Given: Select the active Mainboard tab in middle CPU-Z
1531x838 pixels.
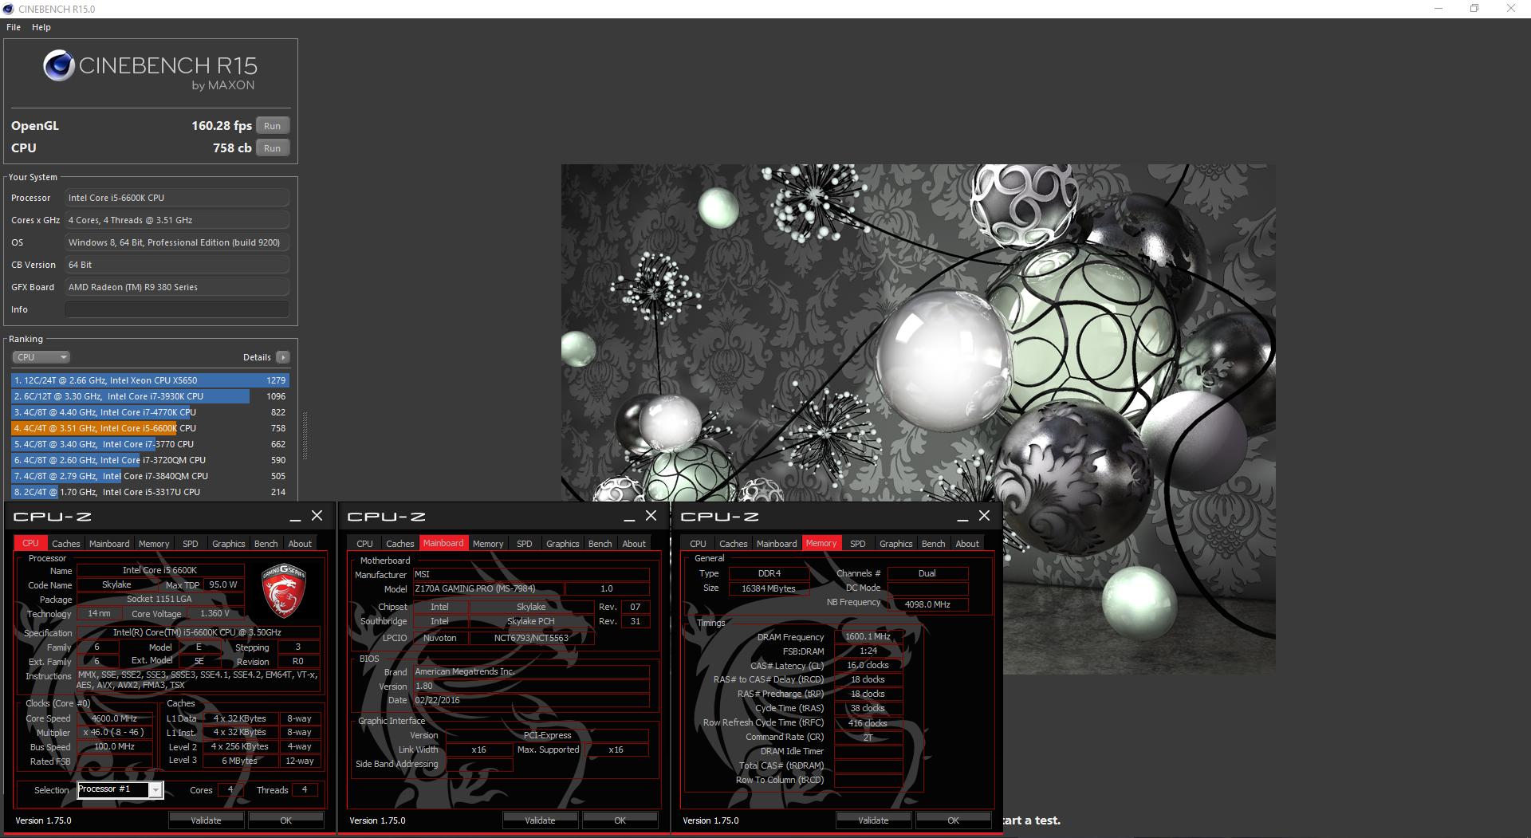Looking at the screenshot, I should (443, 543).
